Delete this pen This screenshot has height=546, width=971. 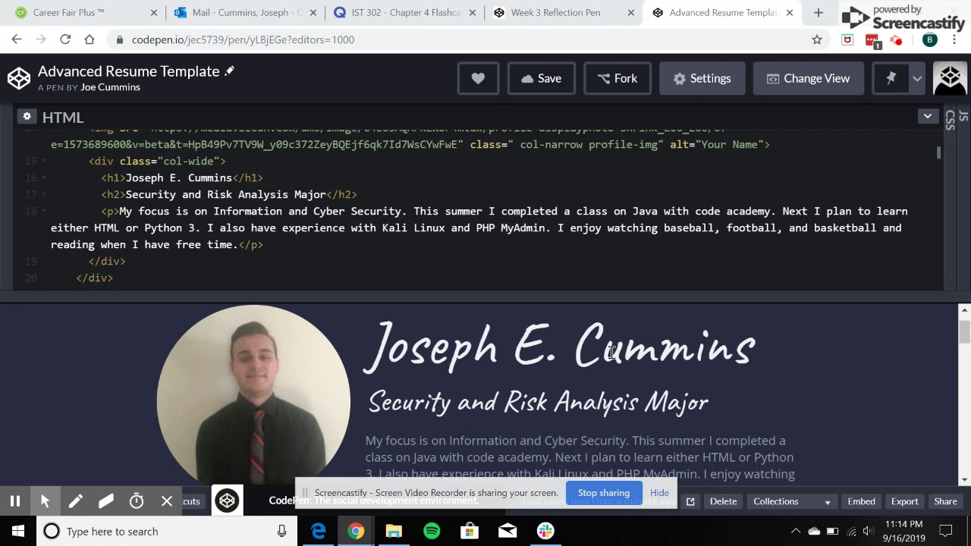pos(723,501)
